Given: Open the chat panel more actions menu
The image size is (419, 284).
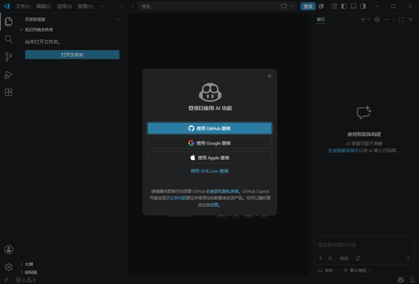Looking at the screenshot, I should [387, 19].
